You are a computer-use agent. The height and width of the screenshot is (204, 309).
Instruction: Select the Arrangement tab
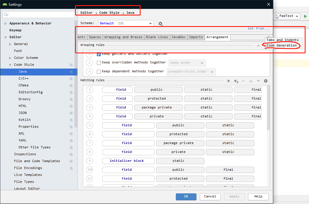coord(217,37)
